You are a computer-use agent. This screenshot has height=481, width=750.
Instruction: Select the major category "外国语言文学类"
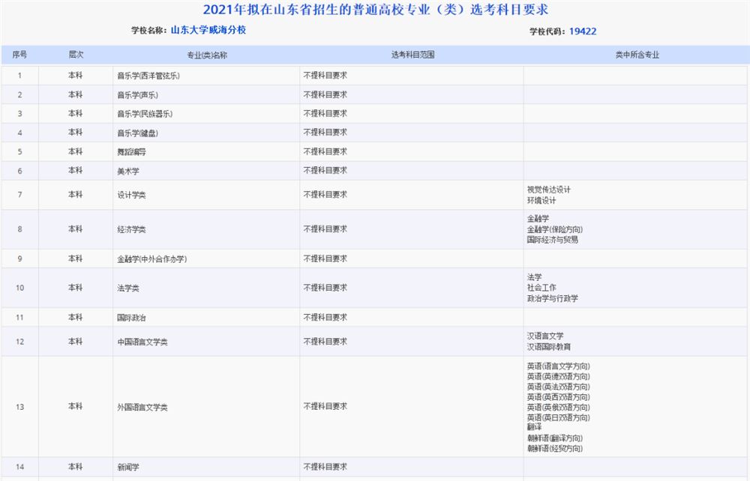[142, 408]
